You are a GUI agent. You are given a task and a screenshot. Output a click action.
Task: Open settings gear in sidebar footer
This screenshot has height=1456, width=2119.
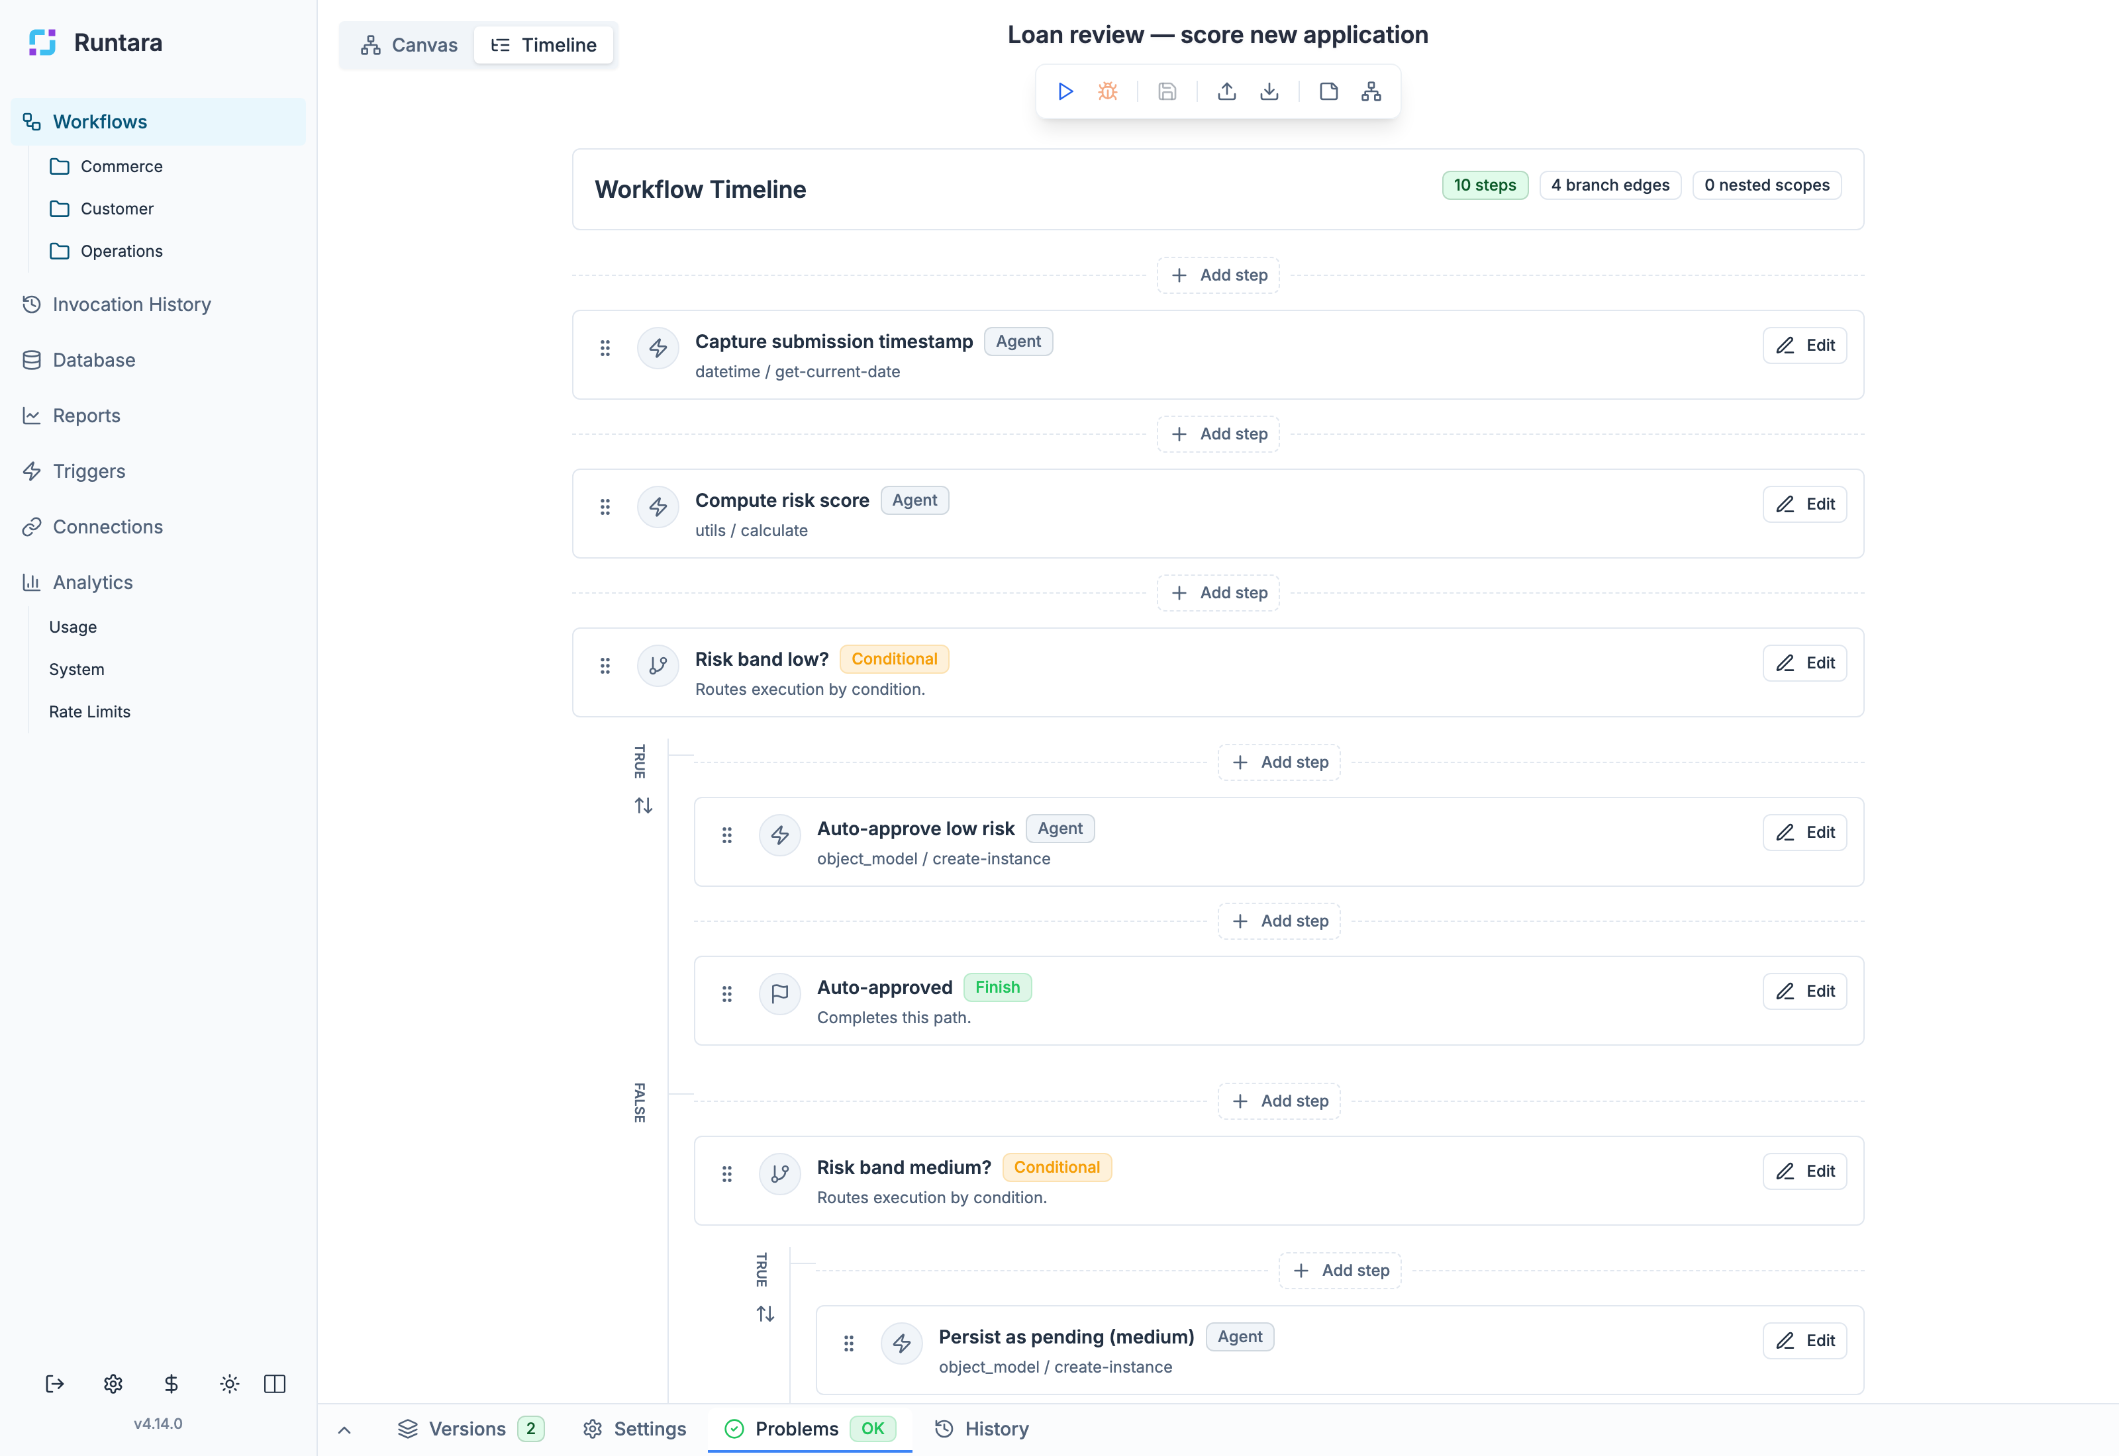113,1384
